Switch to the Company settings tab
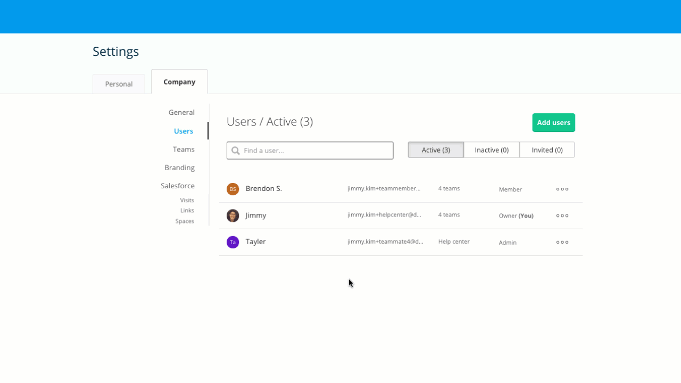The image size is (681, 383). (x=179, y=81)
